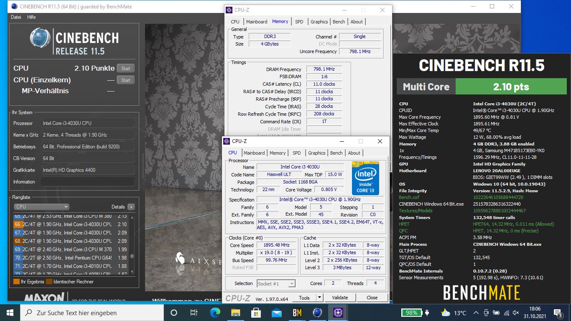Open weather 13°C widget in taskbar
The width and height of the screenshot is (571, 321).
[x=454, y=313]
